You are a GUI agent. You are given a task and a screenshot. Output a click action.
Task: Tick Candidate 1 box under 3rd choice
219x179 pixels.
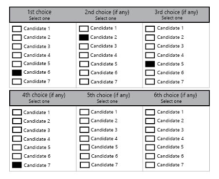click(150, 29)
